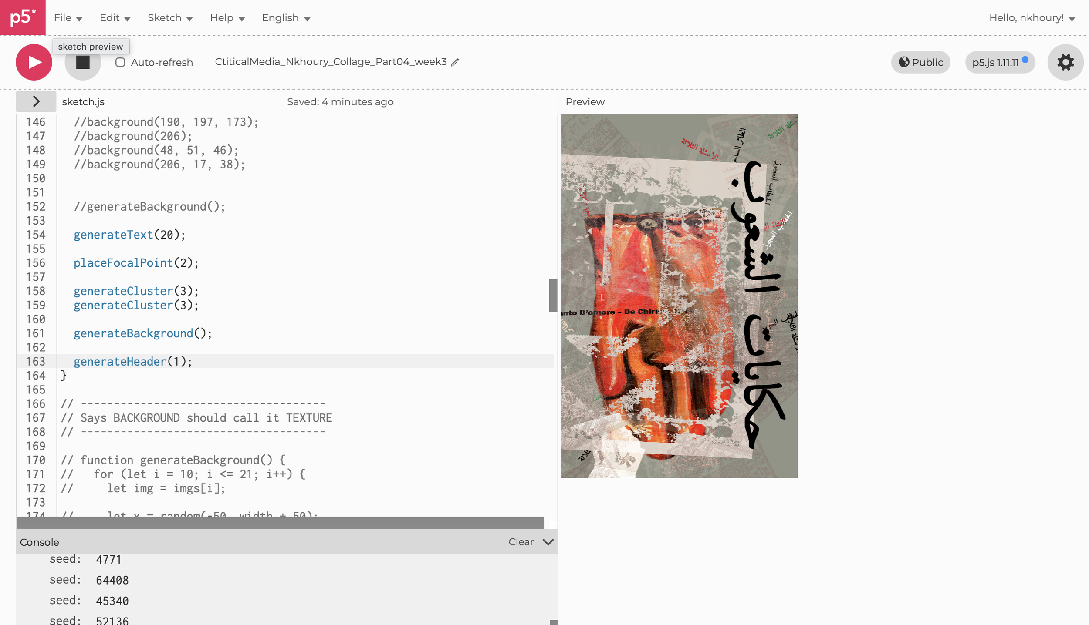Click the //background(48, 51, 46); comment
The height and width of the screenshot is (625, 1089).
coord(156,150)
